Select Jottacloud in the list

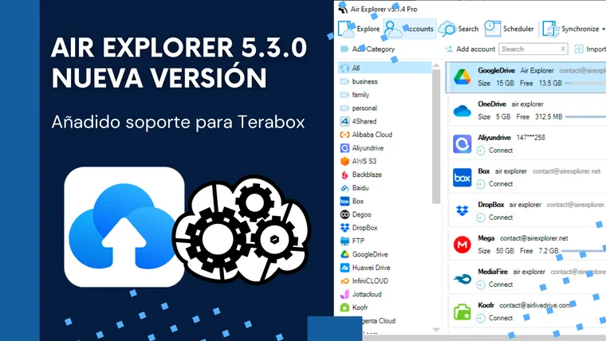(360, 294)
